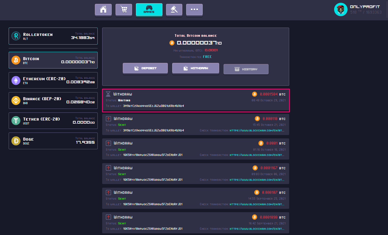Open the store shopping cart icon
The image size is (388, 235).
coord(124,9)
